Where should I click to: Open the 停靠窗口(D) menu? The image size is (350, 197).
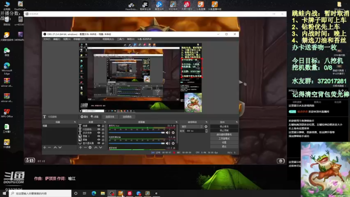coord(79,39)
